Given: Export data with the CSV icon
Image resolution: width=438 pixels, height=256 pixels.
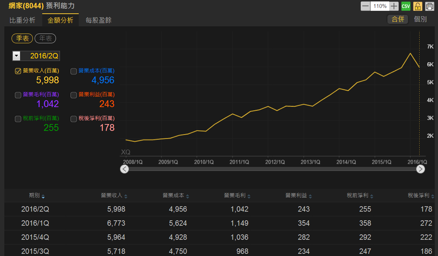Looking at the screenshot, I should (x=406, y=6).
